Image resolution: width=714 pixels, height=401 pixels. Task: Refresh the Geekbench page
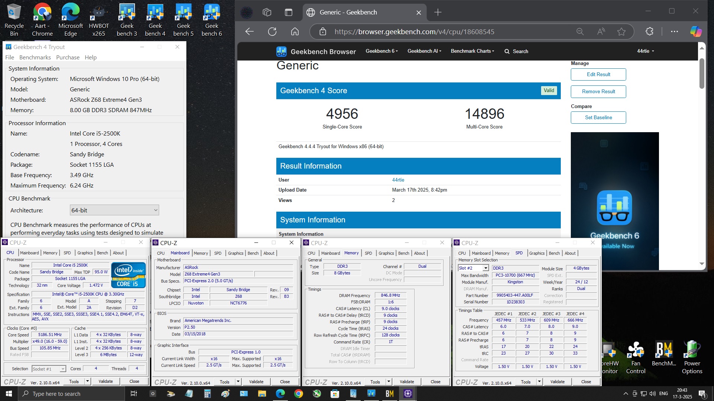272,32
